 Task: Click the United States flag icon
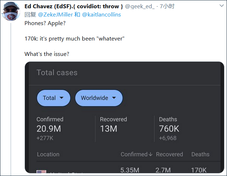click(41, 172)
